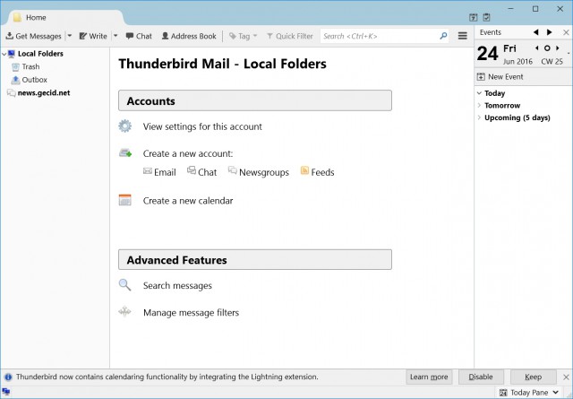This screenshot has height=399, width=573.
Task: Click the magnifier icon in search box
Action: coord(443,36)
